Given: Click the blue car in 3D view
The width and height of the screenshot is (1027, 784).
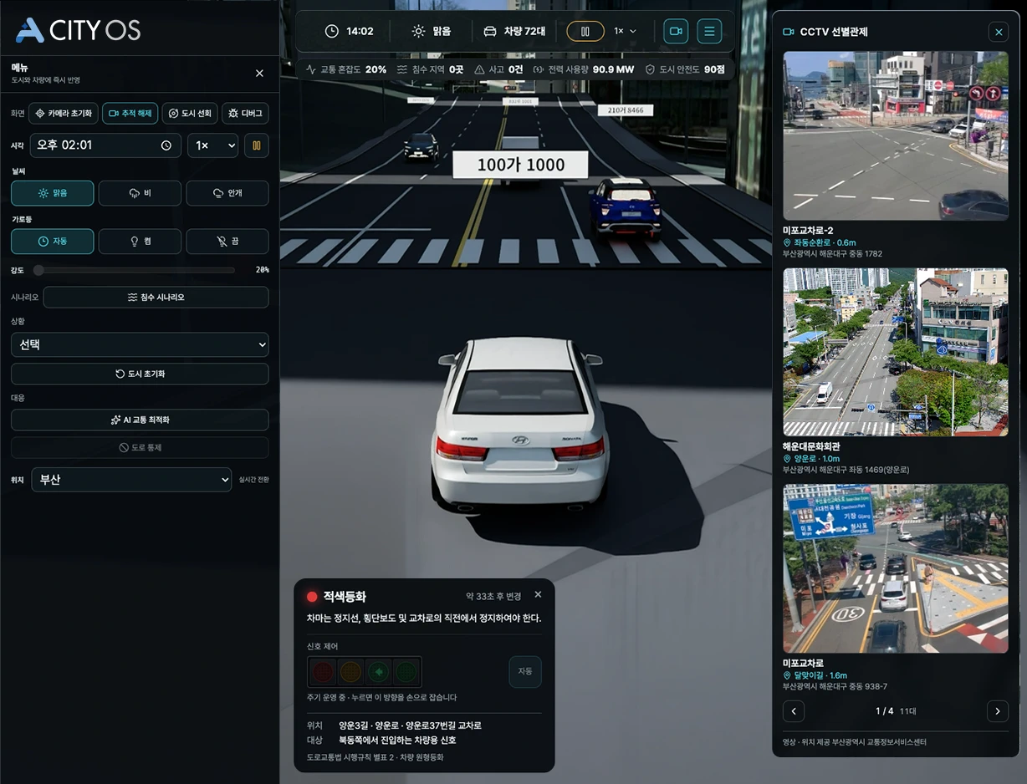Looking at the screenshot, I should 625,209.
